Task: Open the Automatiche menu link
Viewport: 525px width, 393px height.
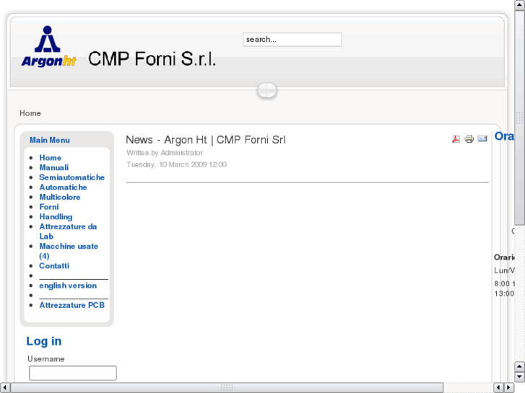Action: pos(63,187)
